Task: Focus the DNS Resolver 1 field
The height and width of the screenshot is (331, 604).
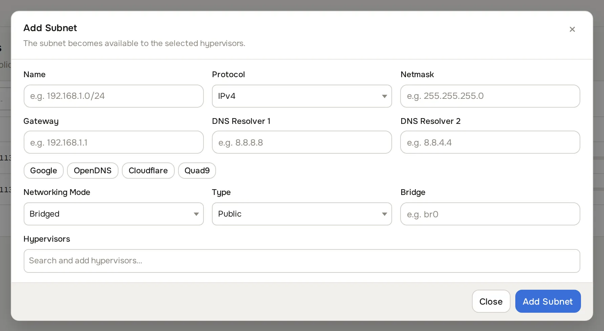Action: point(302,142)
